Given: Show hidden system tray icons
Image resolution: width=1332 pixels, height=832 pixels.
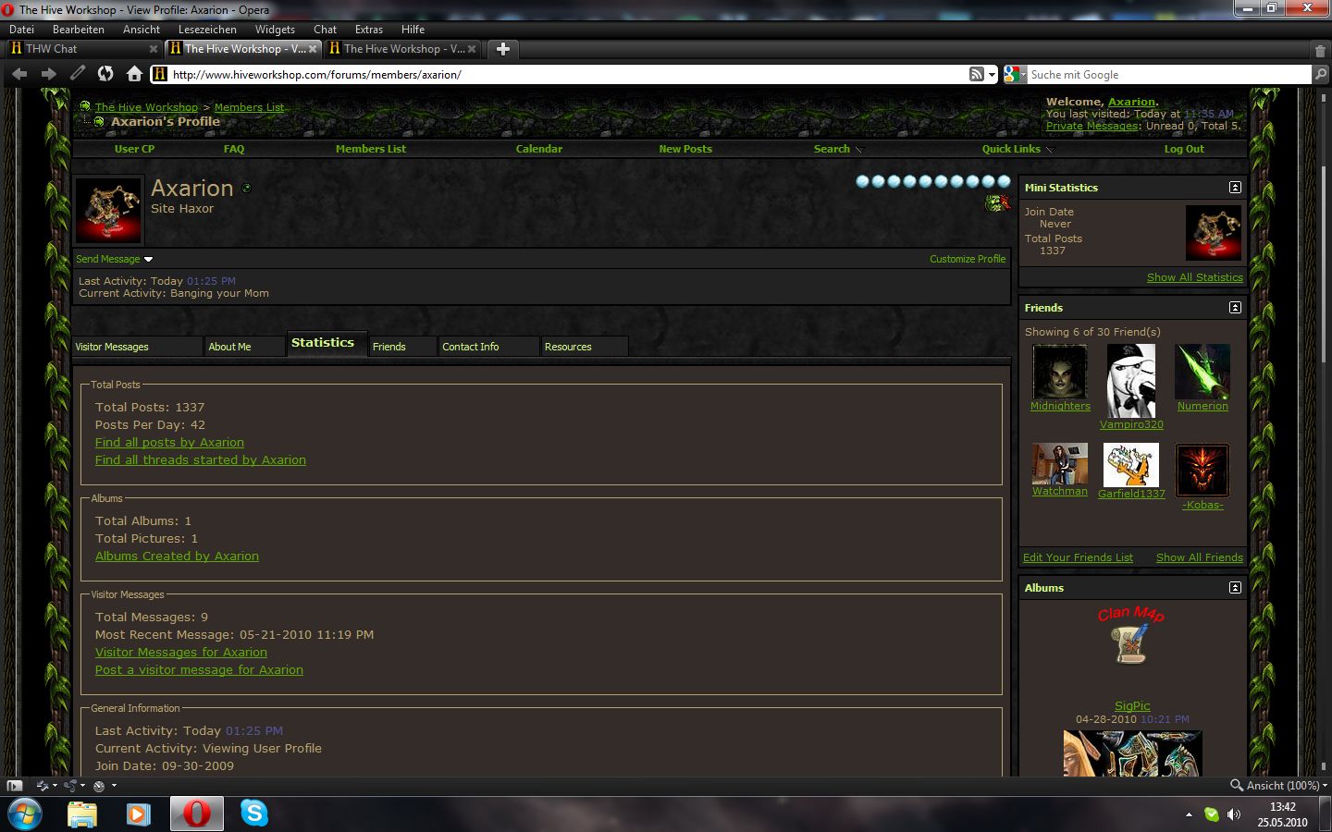Looking at the screenshot, I should 1189,814.
